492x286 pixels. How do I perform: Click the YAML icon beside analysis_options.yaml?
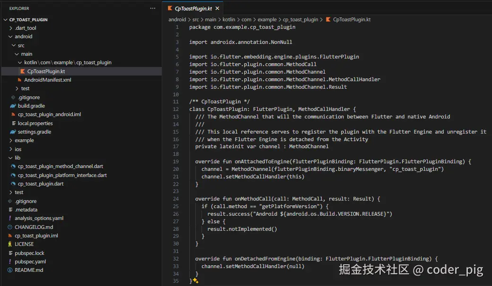coord(10,218)
